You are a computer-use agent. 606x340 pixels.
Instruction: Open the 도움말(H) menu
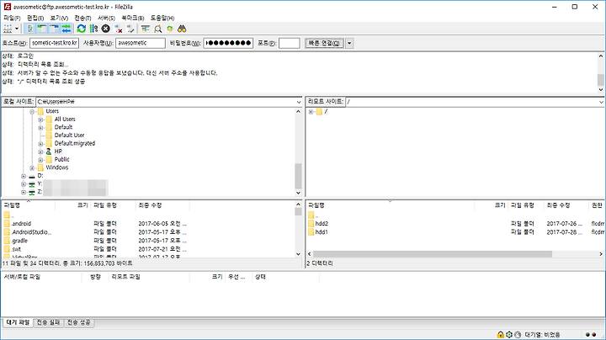(x=162, y=18)
